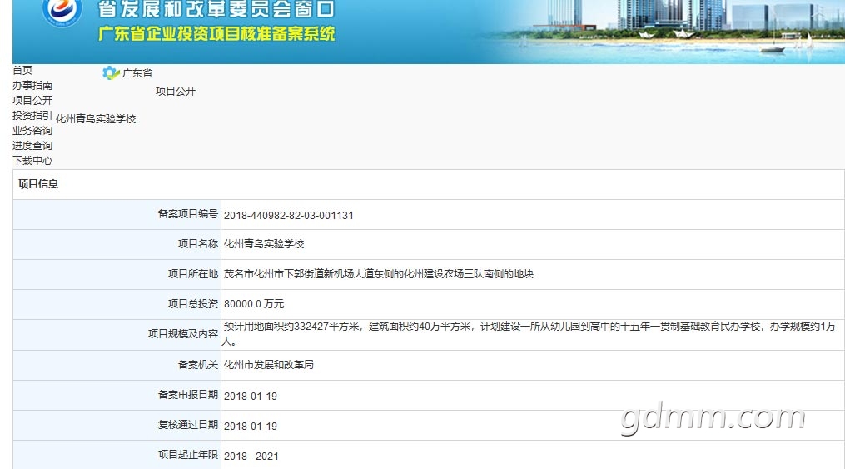Click the total investment 80000.0 万元 value
The image size is (845, 469).
pos(254,303)
